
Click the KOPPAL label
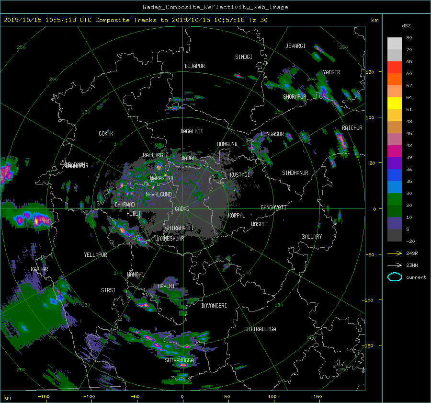237,215
